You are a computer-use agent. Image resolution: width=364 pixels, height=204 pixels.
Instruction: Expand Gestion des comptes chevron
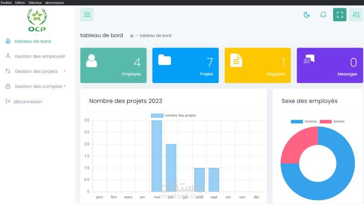[65, 86]
